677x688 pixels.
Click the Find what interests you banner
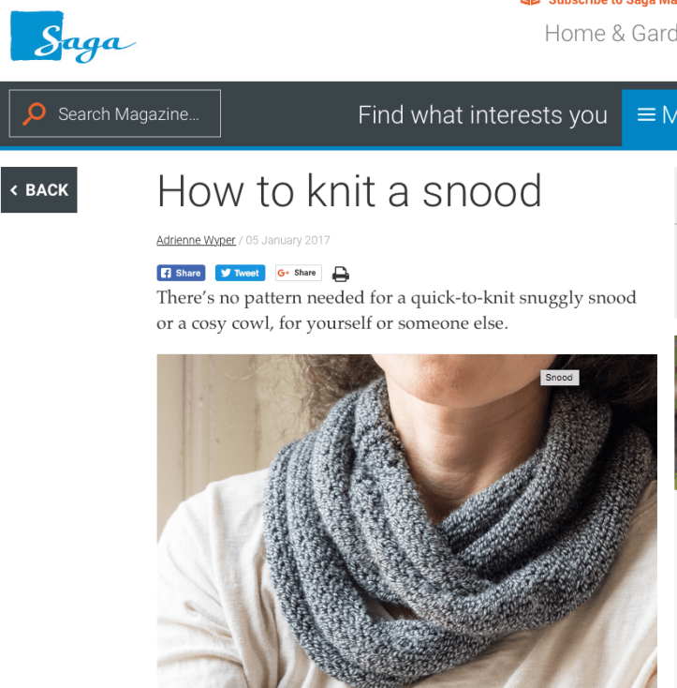[x=482, y=115]
